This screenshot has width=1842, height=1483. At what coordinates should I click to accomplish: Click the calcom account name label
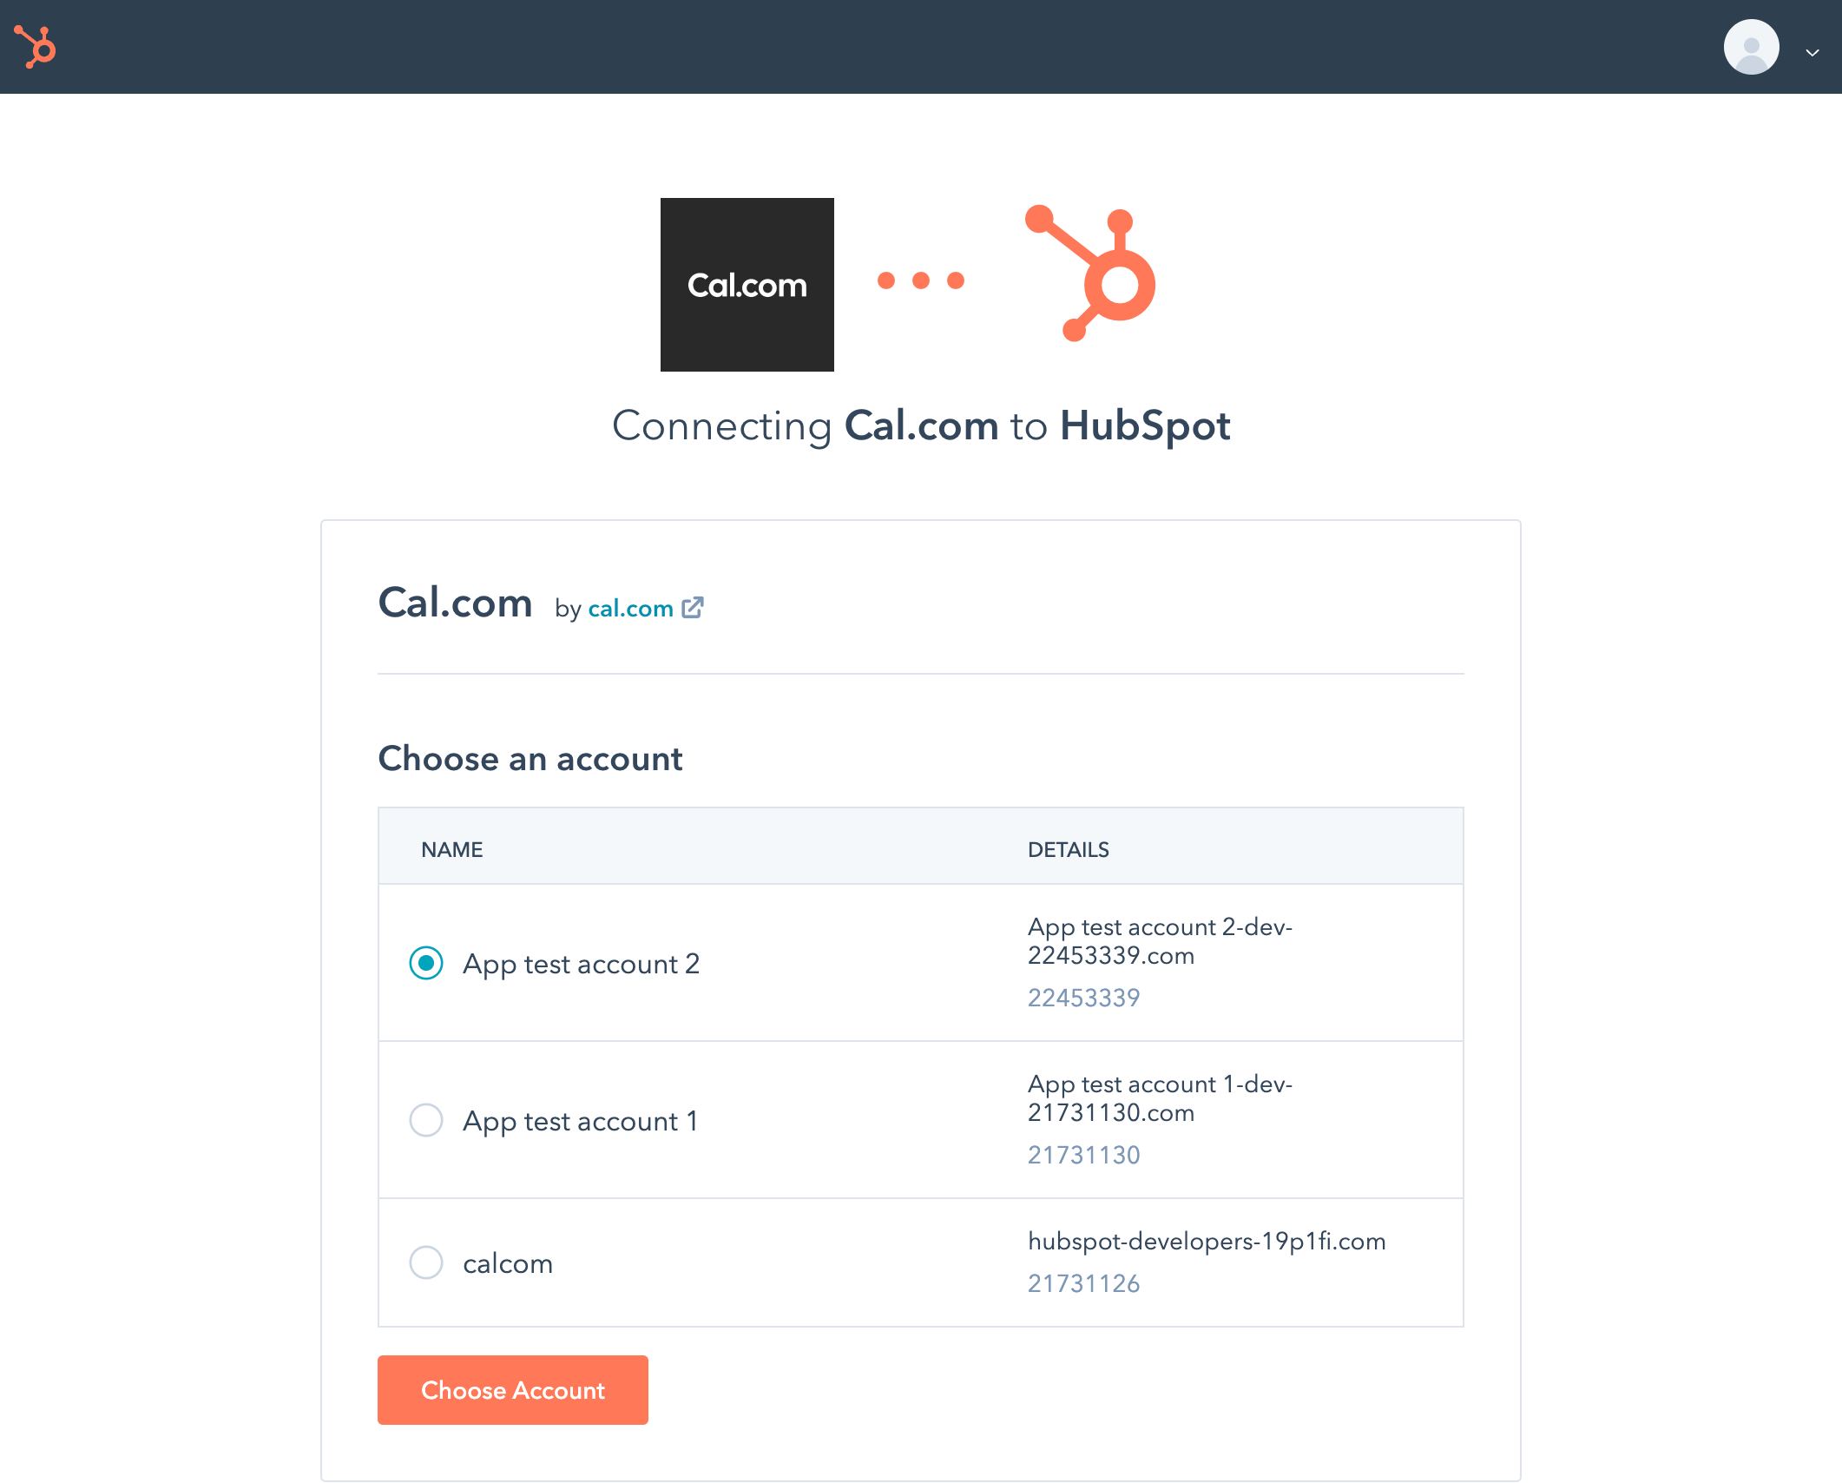pos(508,1263)
